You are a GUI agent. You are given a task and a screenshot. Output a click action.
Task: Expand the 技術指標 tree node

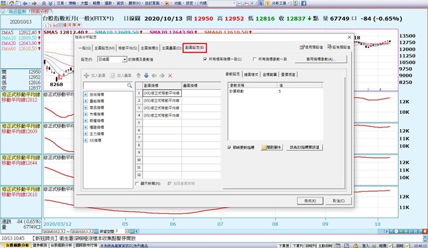click(x=85, y=93)
